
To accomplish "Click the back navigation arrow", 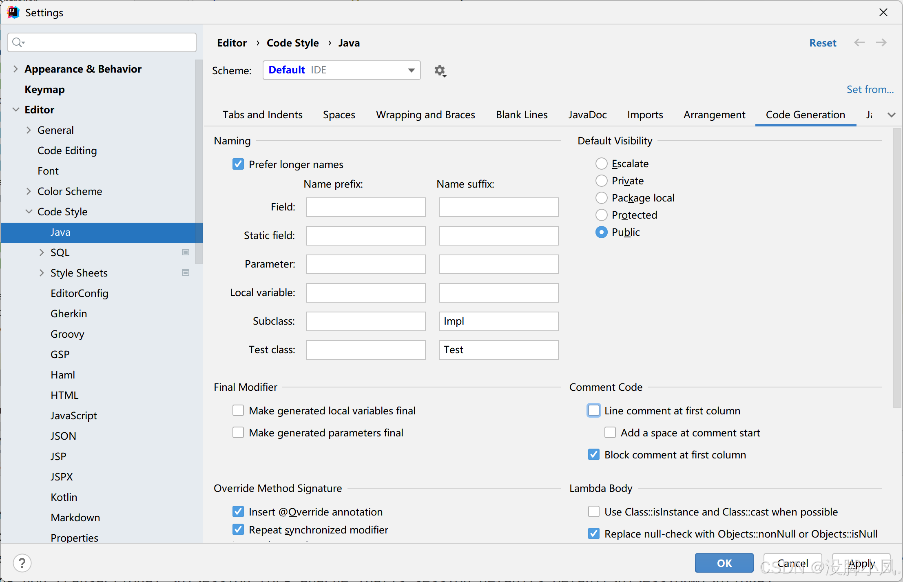I will 859,43.
